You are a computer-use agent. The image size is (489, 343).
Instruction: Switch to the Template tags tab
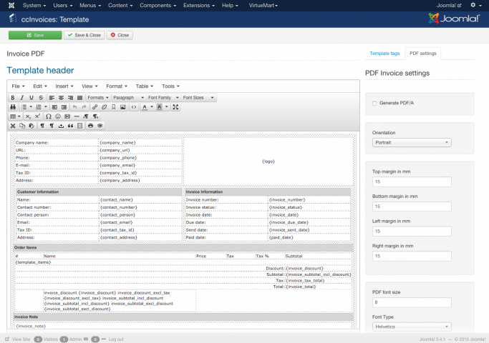(384, 54)
